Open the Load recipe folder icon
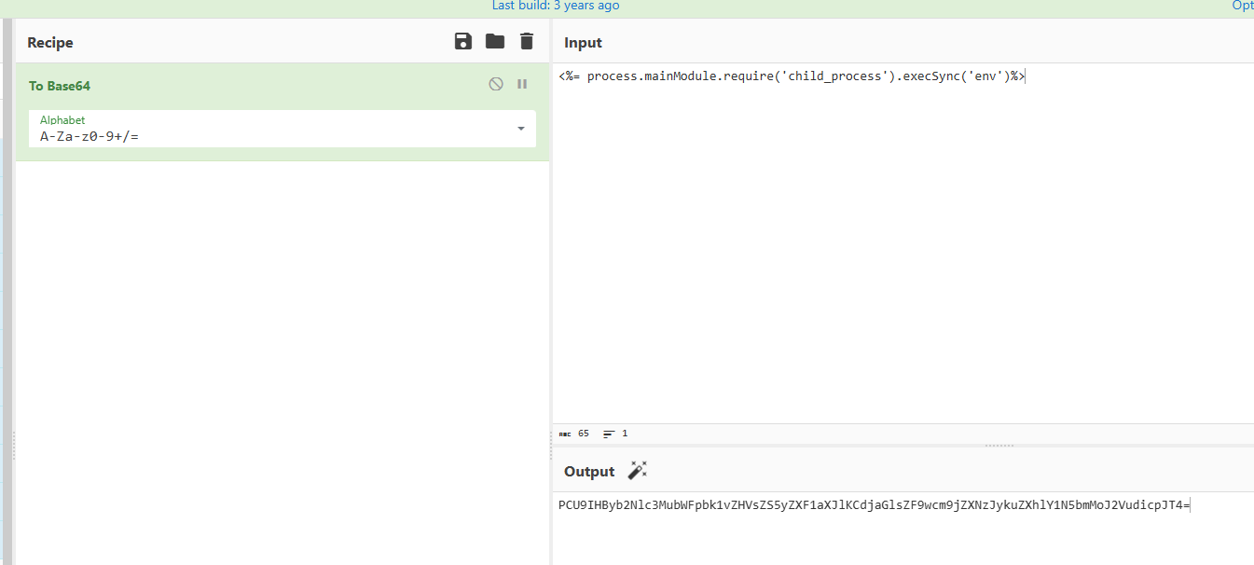This screenshot has width=1254, height=565. [495, 41]
